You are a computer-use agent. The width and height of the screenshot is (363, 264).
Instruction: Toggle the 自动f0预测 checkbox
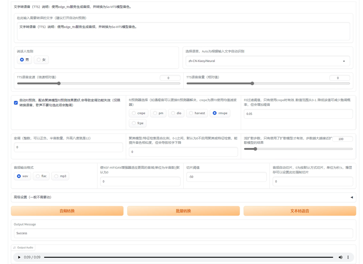(16, 103)
